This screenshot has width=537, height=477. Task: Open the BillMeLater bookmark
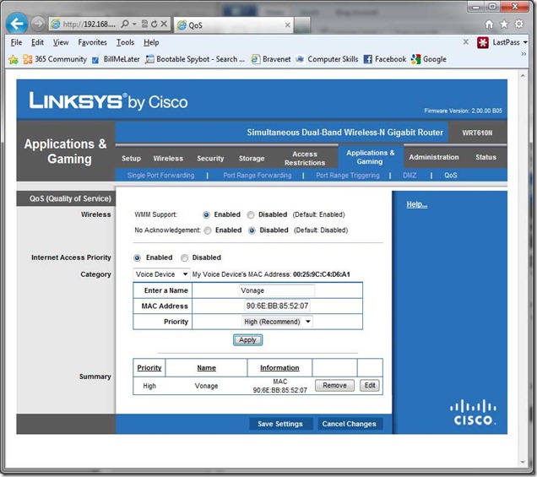[117, 59]
